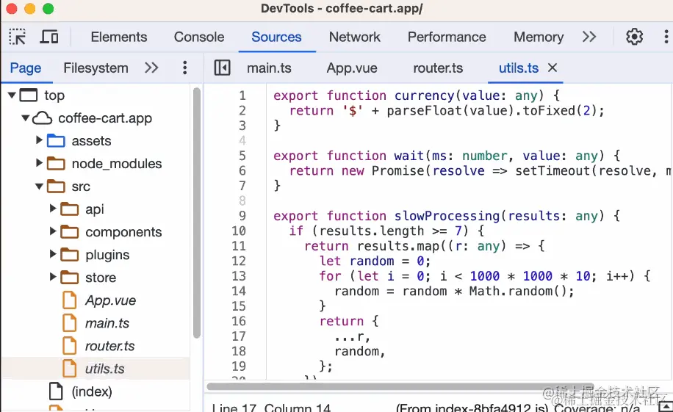Open the navigator pane three-dot menu
673x412 pixels.
tap(184, 68)
